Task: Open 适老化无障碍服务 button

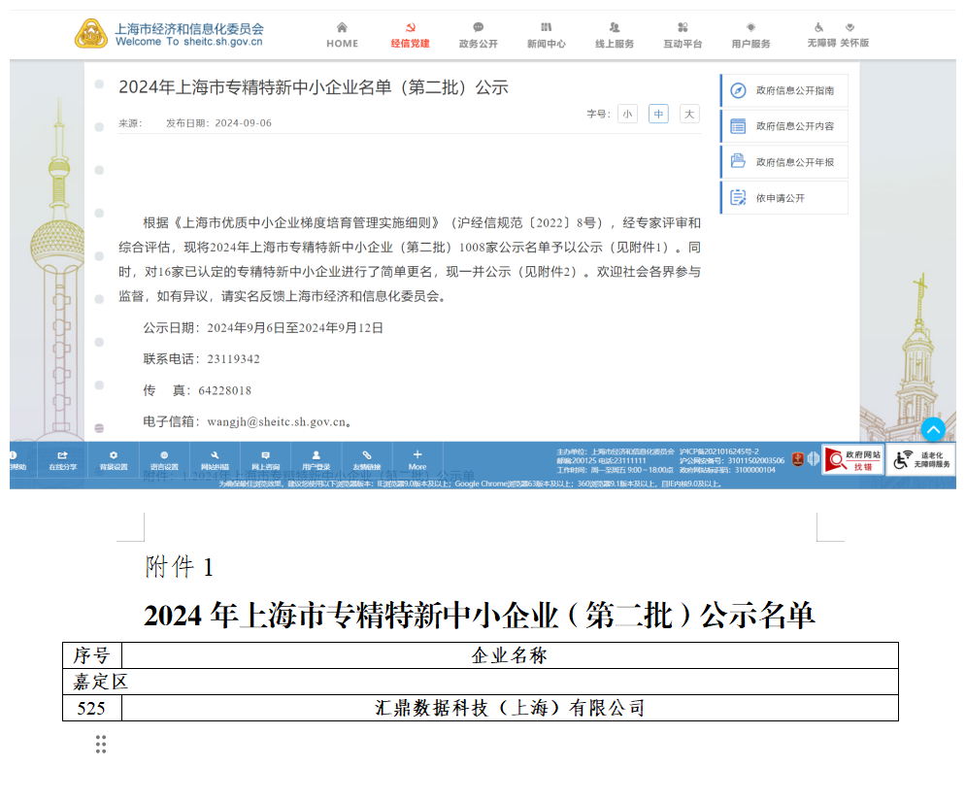Action: click(921, 459)
